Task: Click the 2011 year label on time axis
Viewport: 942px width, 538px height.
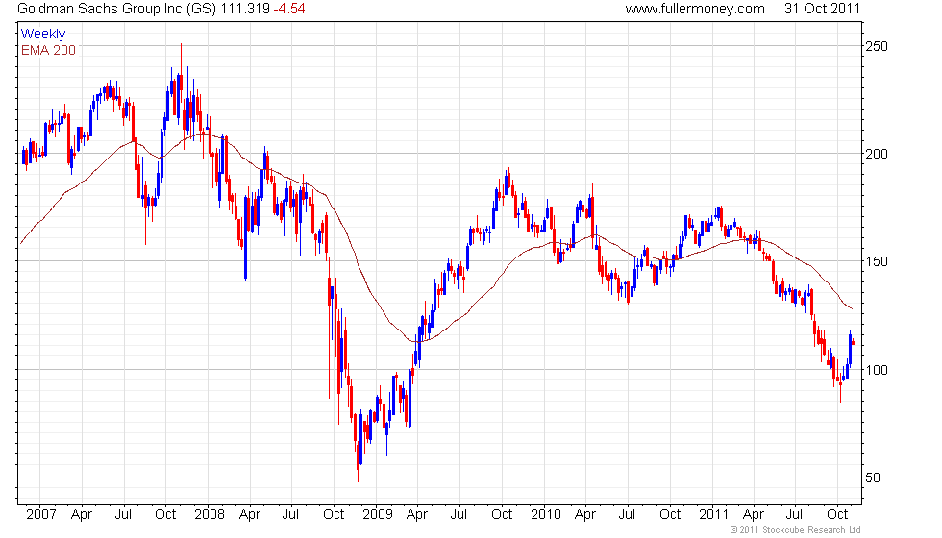Action: 713,514
